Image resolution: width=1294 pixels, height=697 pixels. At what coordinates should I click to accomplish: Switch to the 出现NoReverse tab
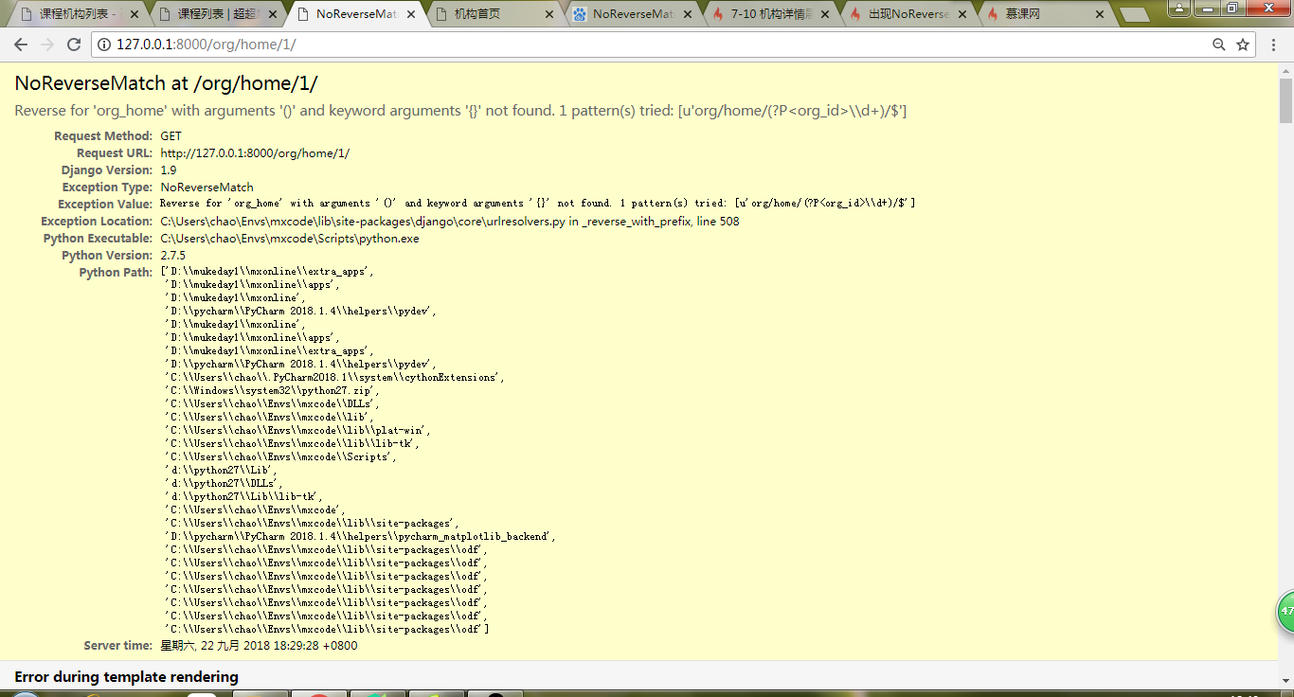pos(908,15)
